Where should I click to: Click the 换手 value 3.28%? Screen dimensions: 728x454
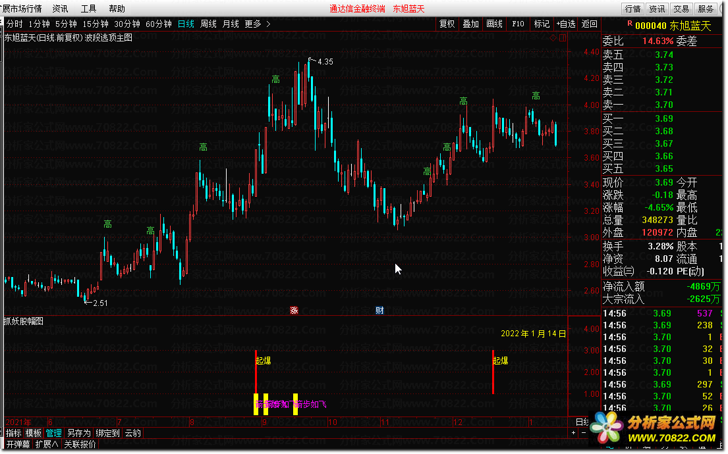point(661,246)
